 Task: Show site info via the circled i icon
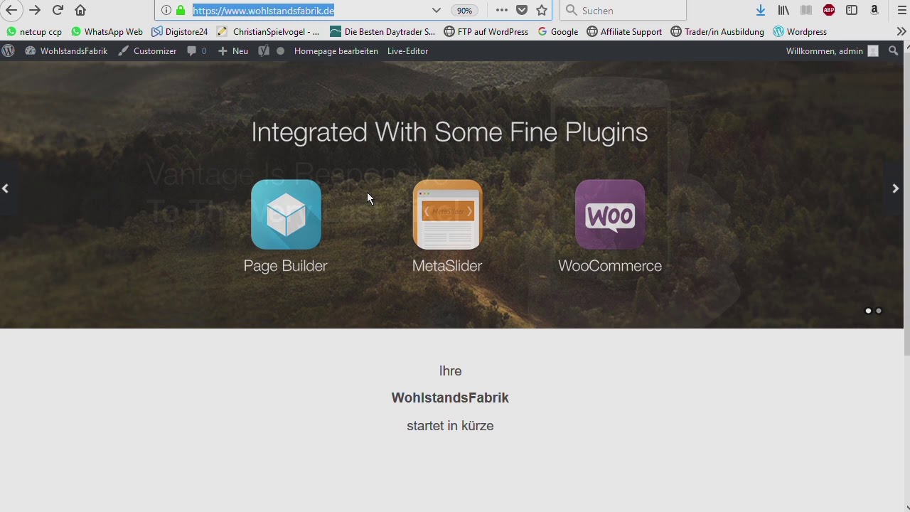pyautogui.click(x=166, y=10)
